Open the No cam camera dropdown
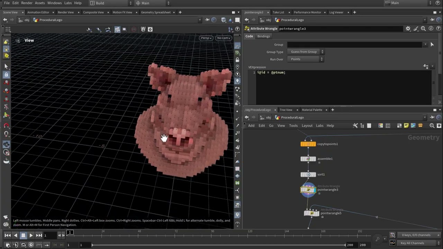 click(224, 38)
